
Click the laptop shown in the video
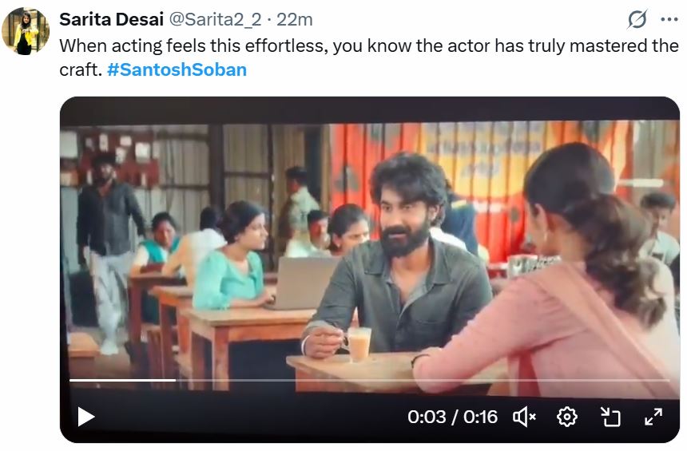[302, 281]
